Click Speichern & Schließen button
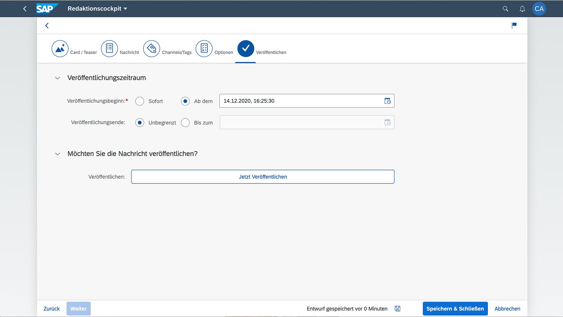Viewport: 563px width, 317px height. click(x=455, y=308)
